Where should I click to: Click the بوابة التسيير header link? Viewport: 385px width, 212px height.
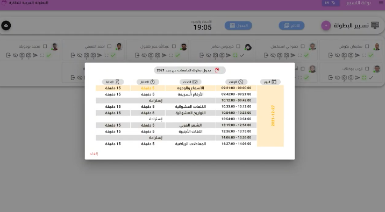(358, 3)
